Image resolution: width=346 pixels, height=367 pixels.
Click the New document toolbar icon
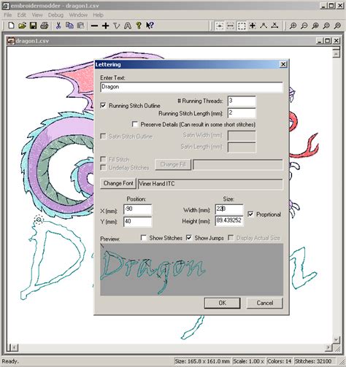tap(11, 26)
